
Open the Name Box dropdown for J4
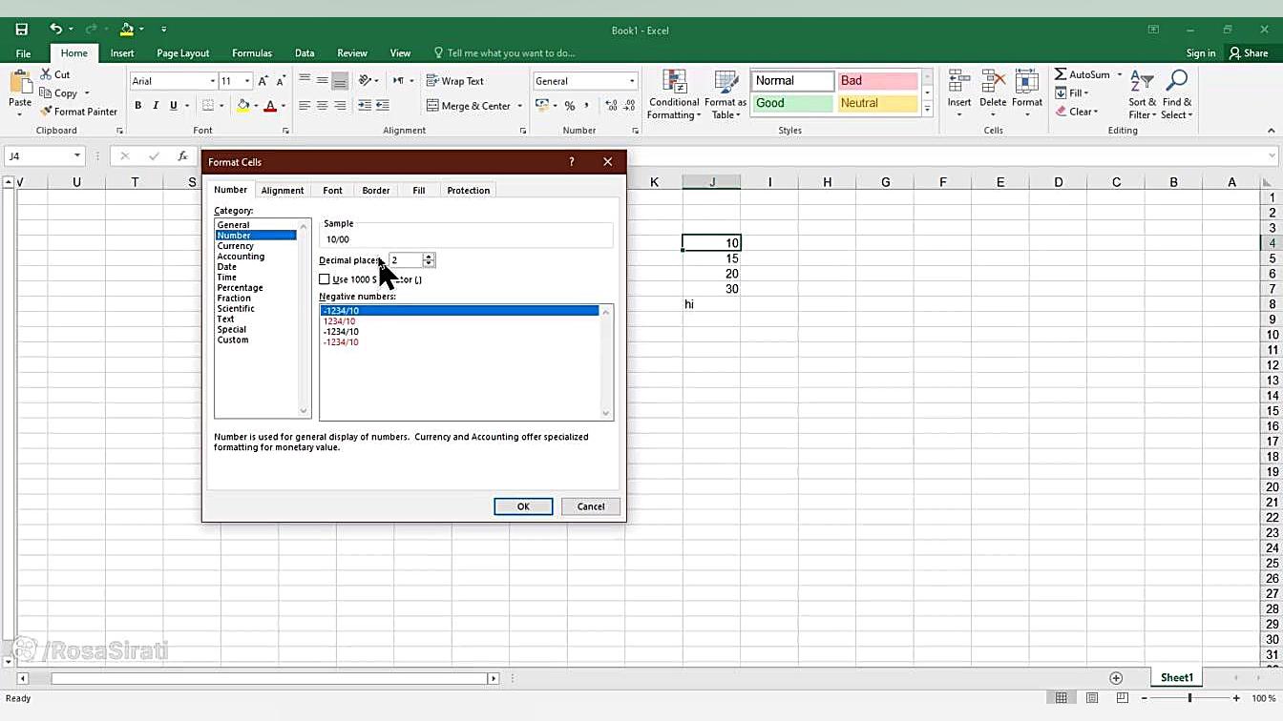[x=76, y=155]
